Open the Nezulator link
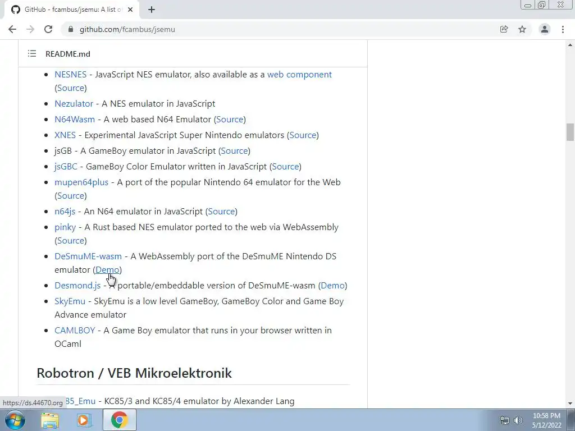Viewport: 575px width, 431px height. point(74,104)
